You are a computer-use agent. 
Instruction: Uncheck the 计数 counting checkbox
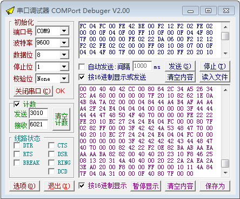(17, 104)
